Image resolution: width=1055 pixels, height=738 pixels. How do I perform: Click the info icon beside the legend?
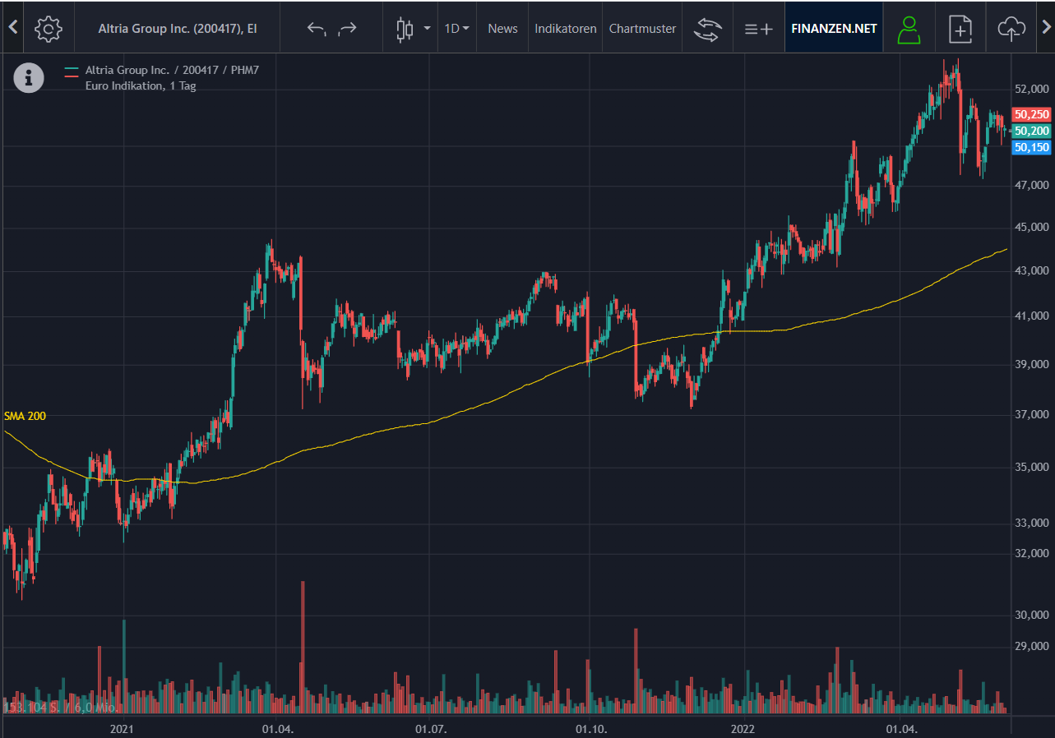29,78
